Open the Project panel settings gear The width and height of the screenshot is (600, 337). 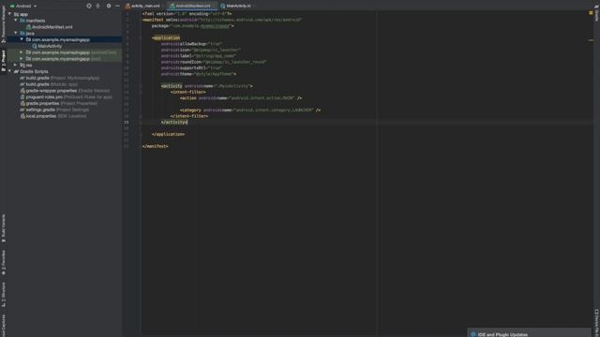click(109, 6)
